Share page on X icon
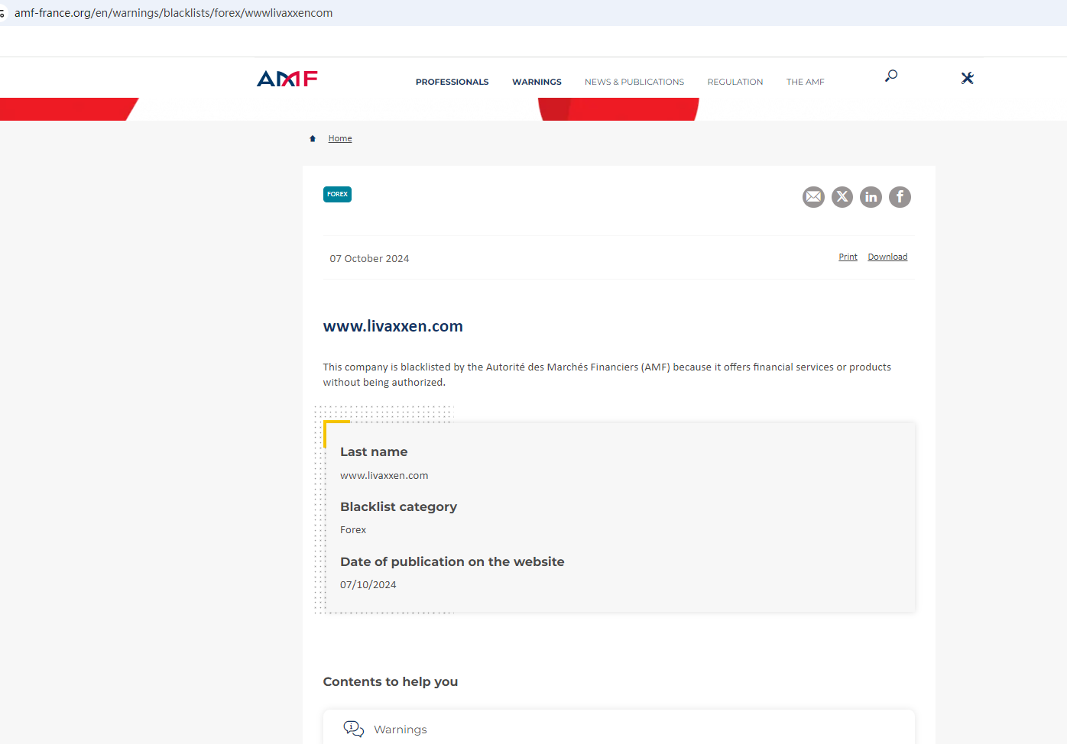 (842, 197)
